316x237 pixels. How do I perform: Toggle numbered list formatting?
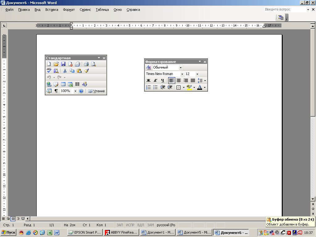pyautogui.click(x=148, y=87)
